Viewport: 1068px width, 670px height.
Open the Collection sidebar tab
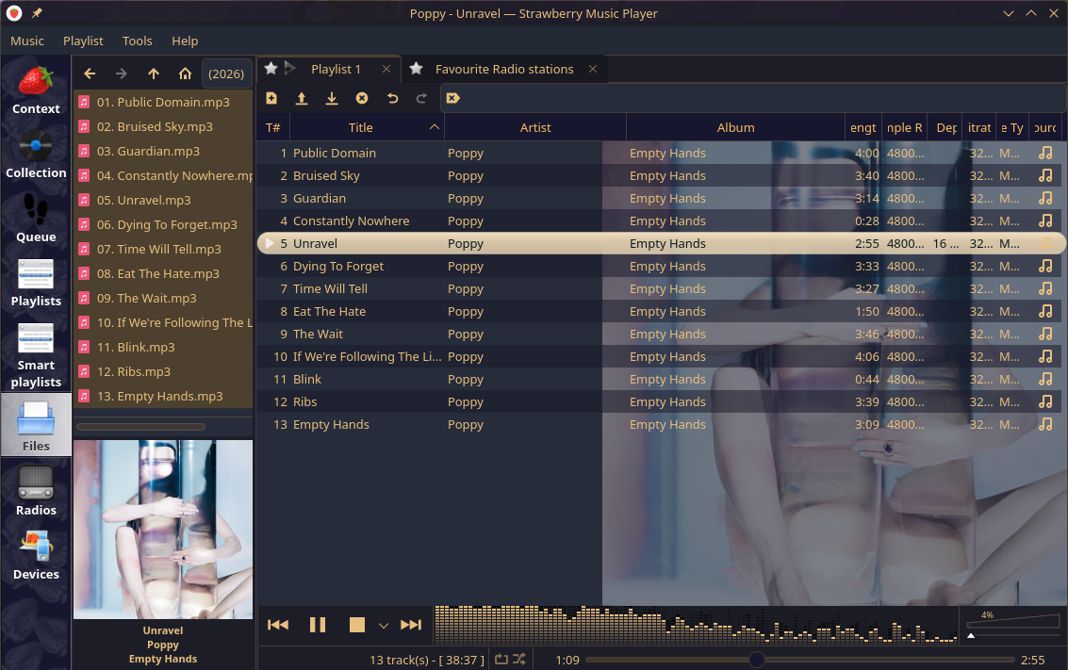36,155
